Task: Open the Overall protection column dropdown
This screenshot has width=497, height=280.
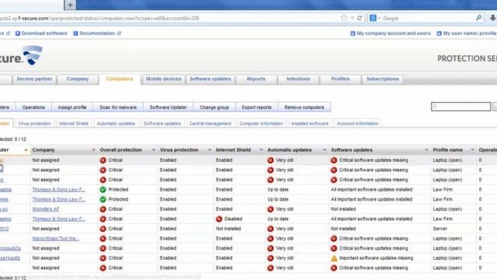Action: click(x=154, y=150)
